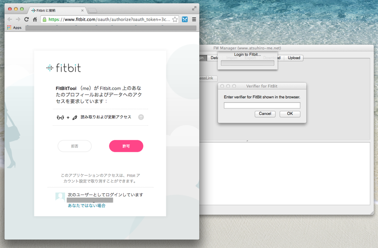This screenshot has width=378, height=248.
Task: Click the verifier text input field
Action: tap(261, 105)
